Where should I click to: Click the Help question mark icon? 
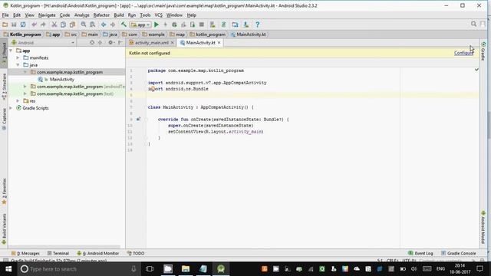pos(258,25)
